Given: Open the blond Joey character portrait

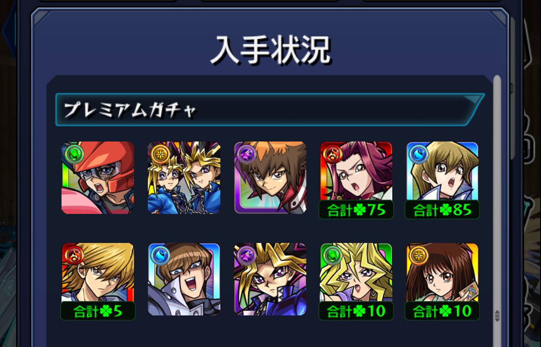Looking at the screenshot, I should (x=98, y=273).
